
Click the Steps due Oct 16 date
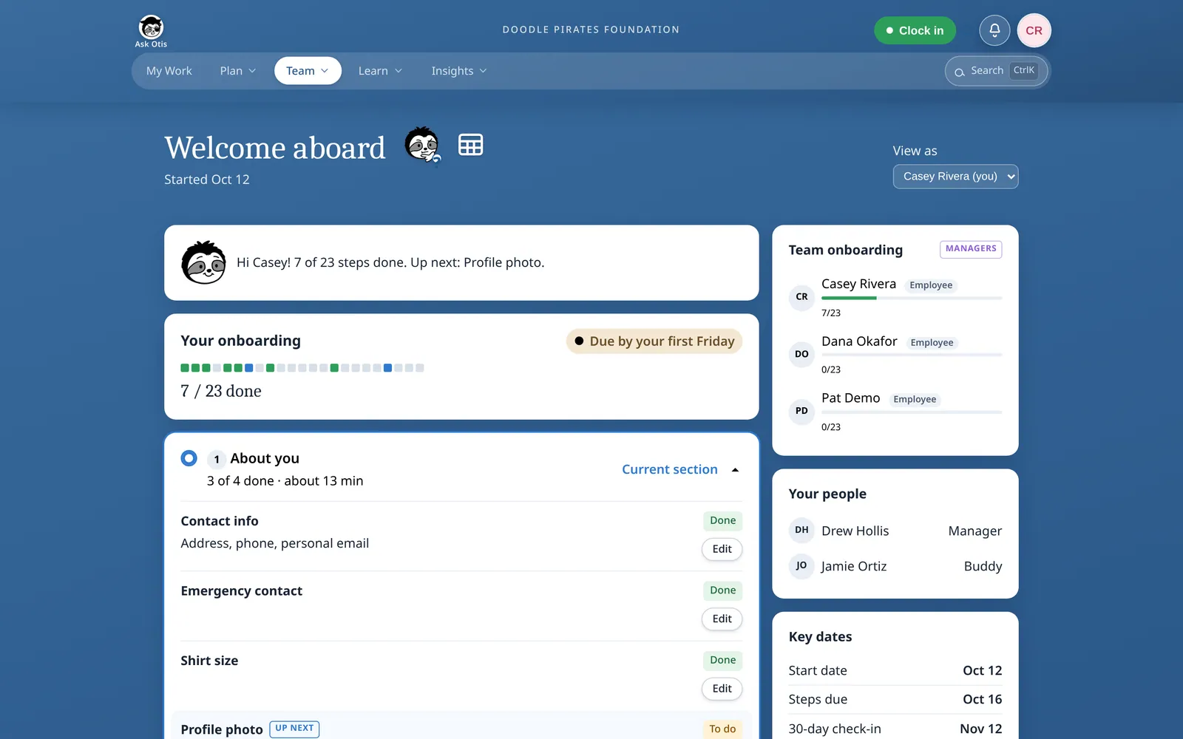pos(982,699)
